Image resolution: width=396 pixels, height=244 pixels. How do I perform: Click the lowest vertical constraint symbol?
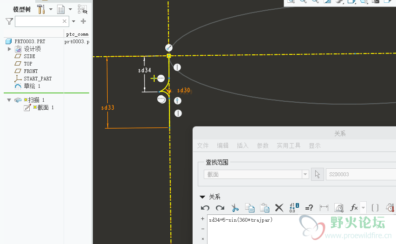point(178,113)
